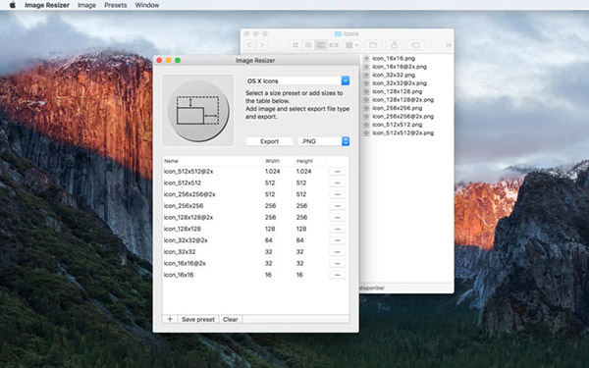
Task: Remove the icon_32x32@2x row with minus button
Action: (x=338, y=240)
